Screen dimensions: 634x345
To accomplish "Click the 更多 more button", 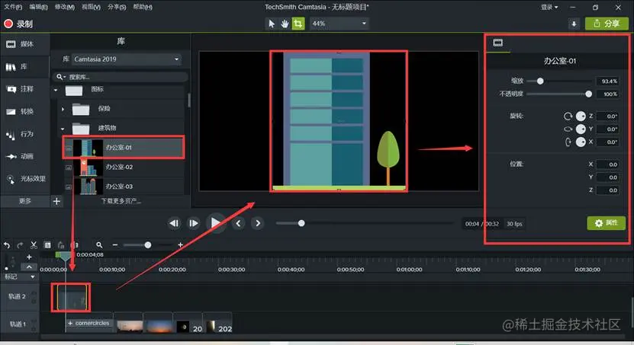I will coord(24,200).
